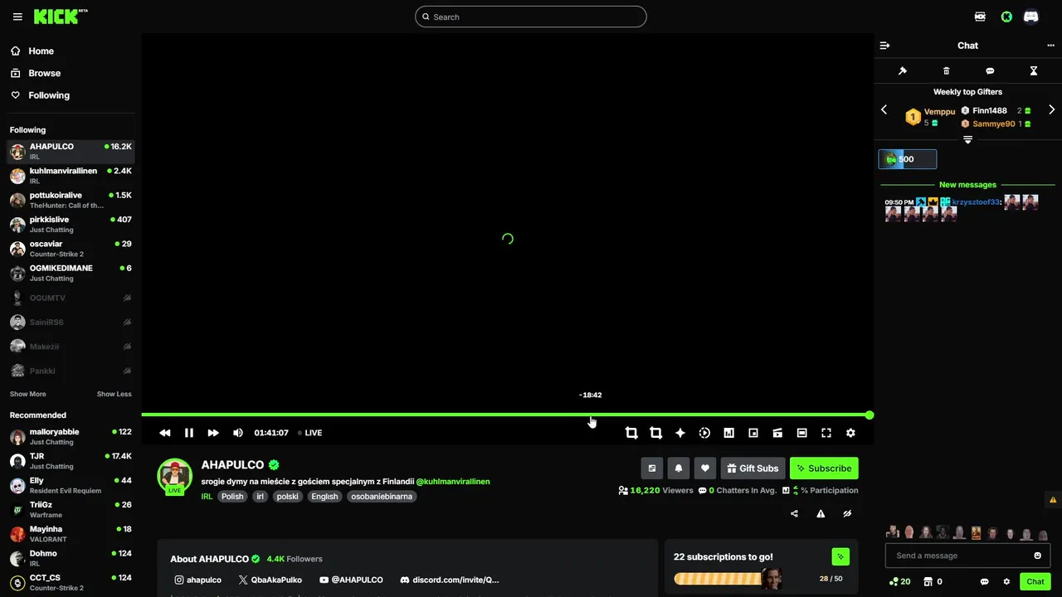The height and width of the screenshot is (597, 1062).
Task: Open emoji picker in message box
Action: click(1037, 556)
